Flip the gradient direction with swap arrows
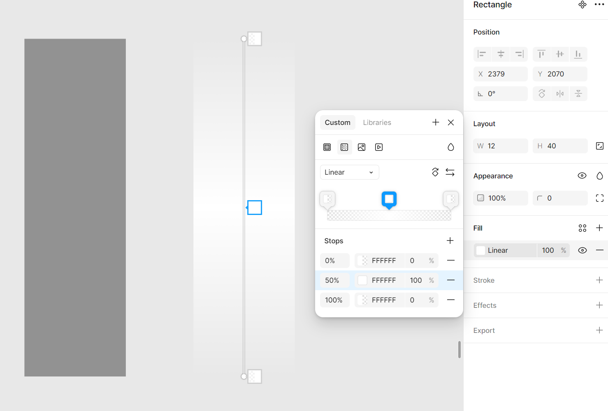 pos(450,172)
